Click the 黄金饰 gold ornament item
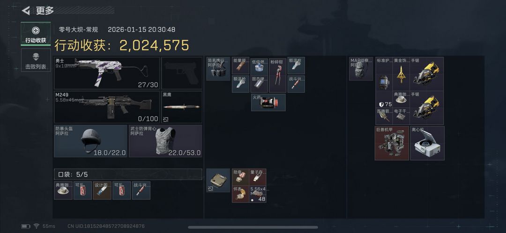Screen dimensions: 506x233 401,74
